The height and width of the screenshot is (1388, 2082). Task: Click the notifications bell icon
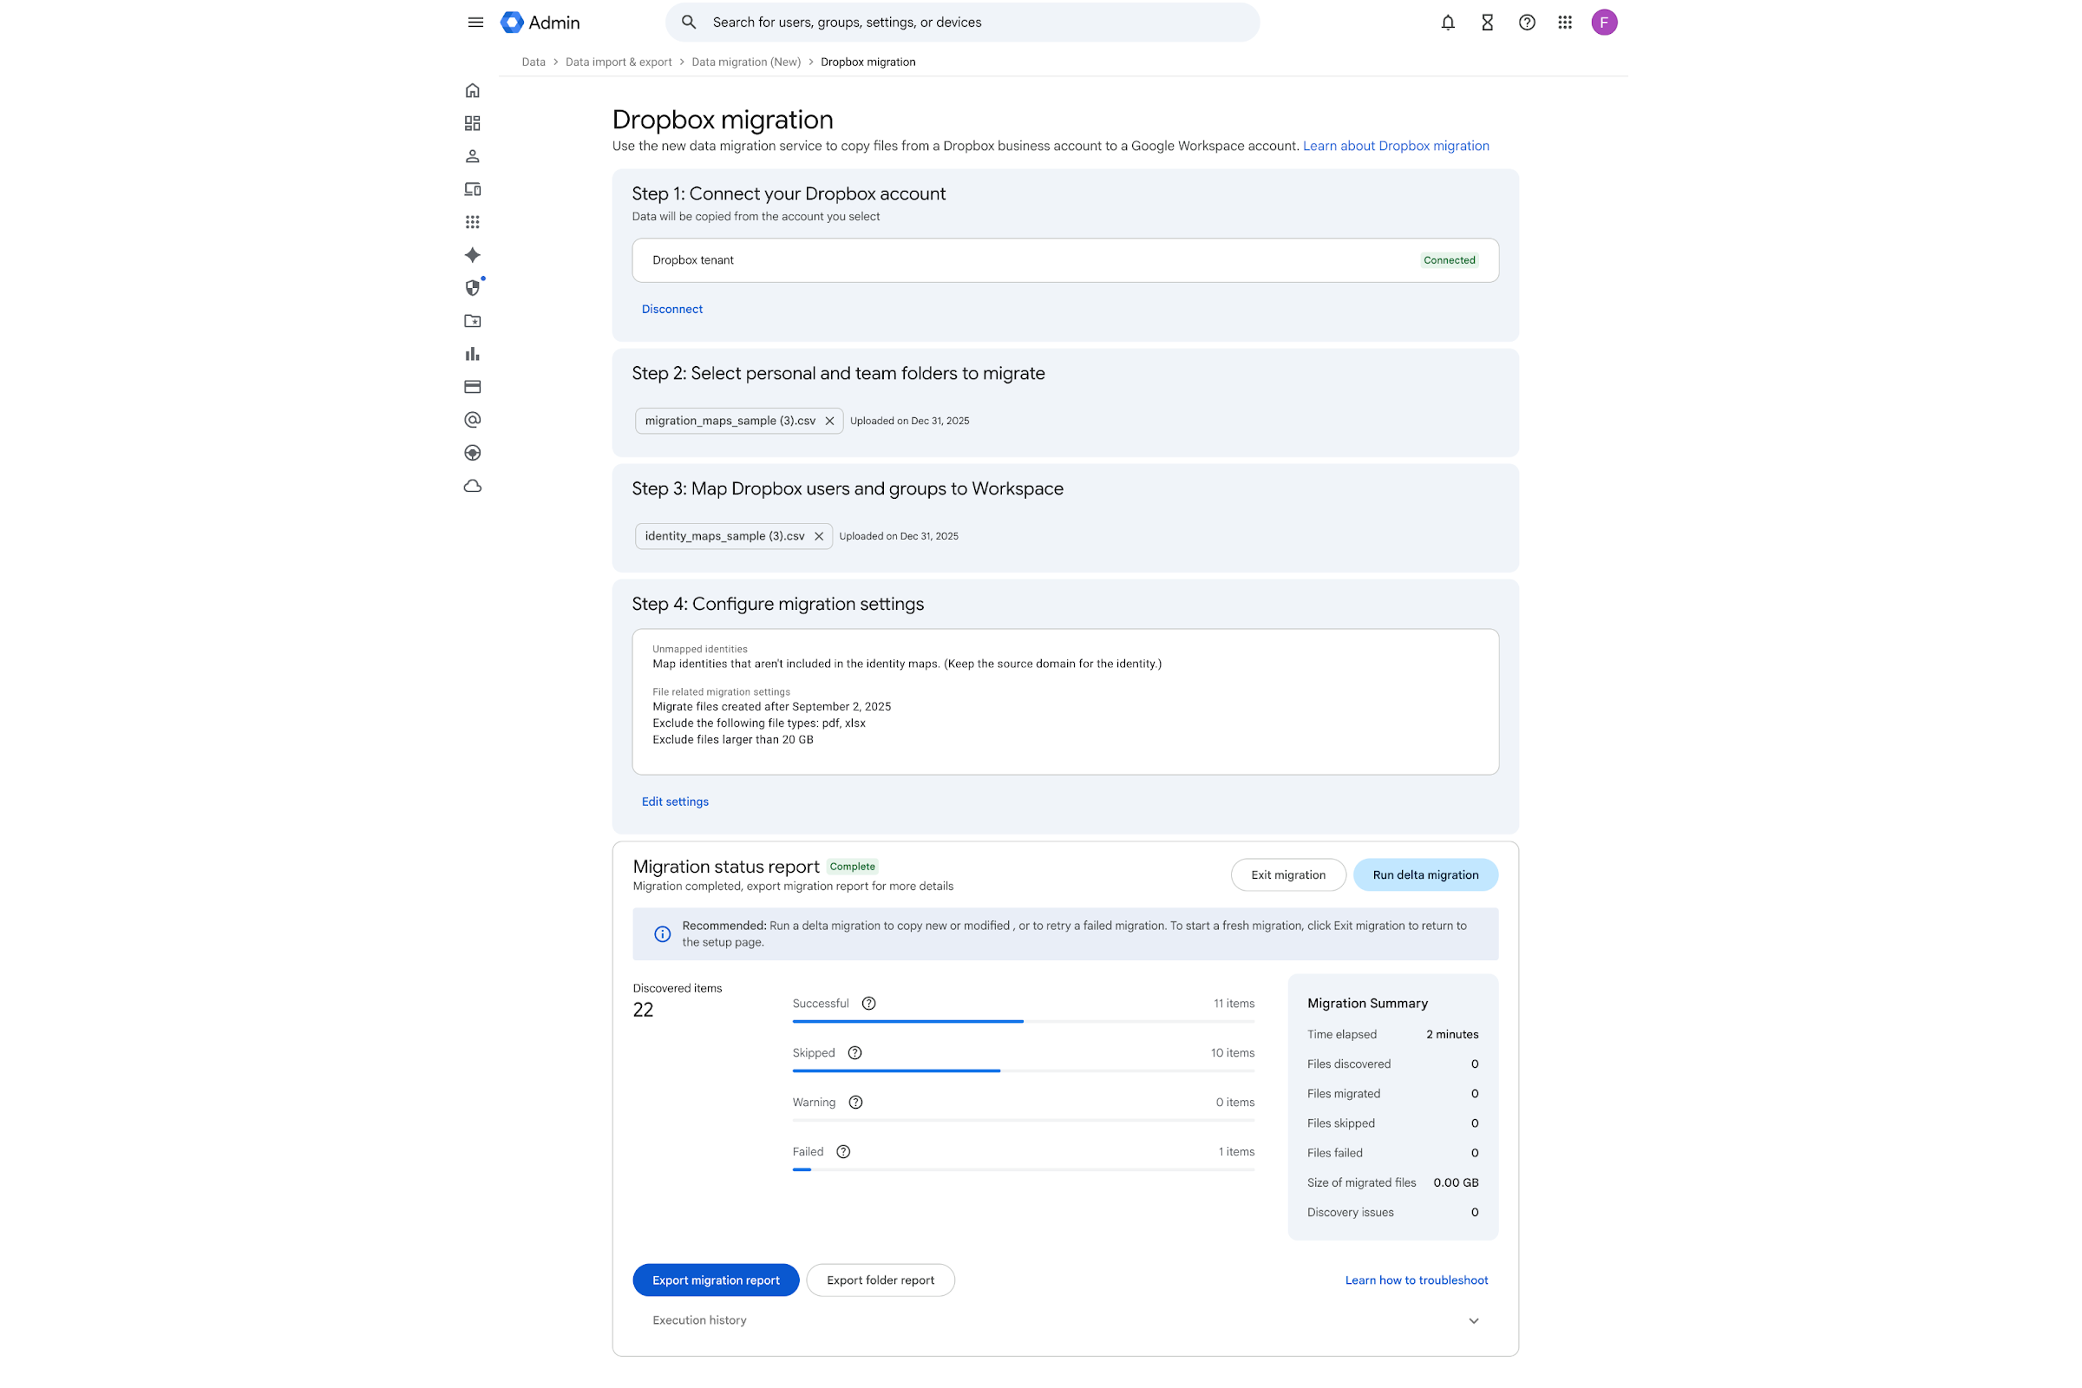tap(1447, 23)
